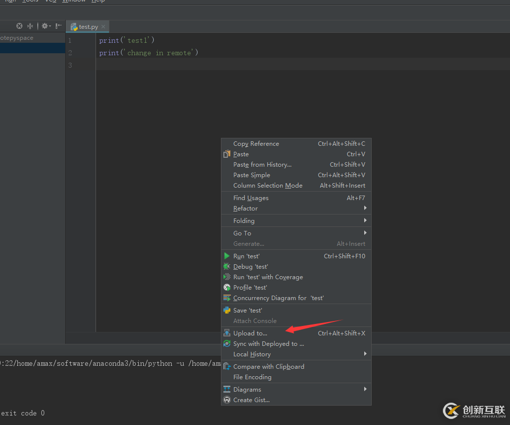Image resolution: width=510 pixels, height=425 pixels.
Task: Collapse all using project panel toolbar icon
Action: tap(30, 26)
